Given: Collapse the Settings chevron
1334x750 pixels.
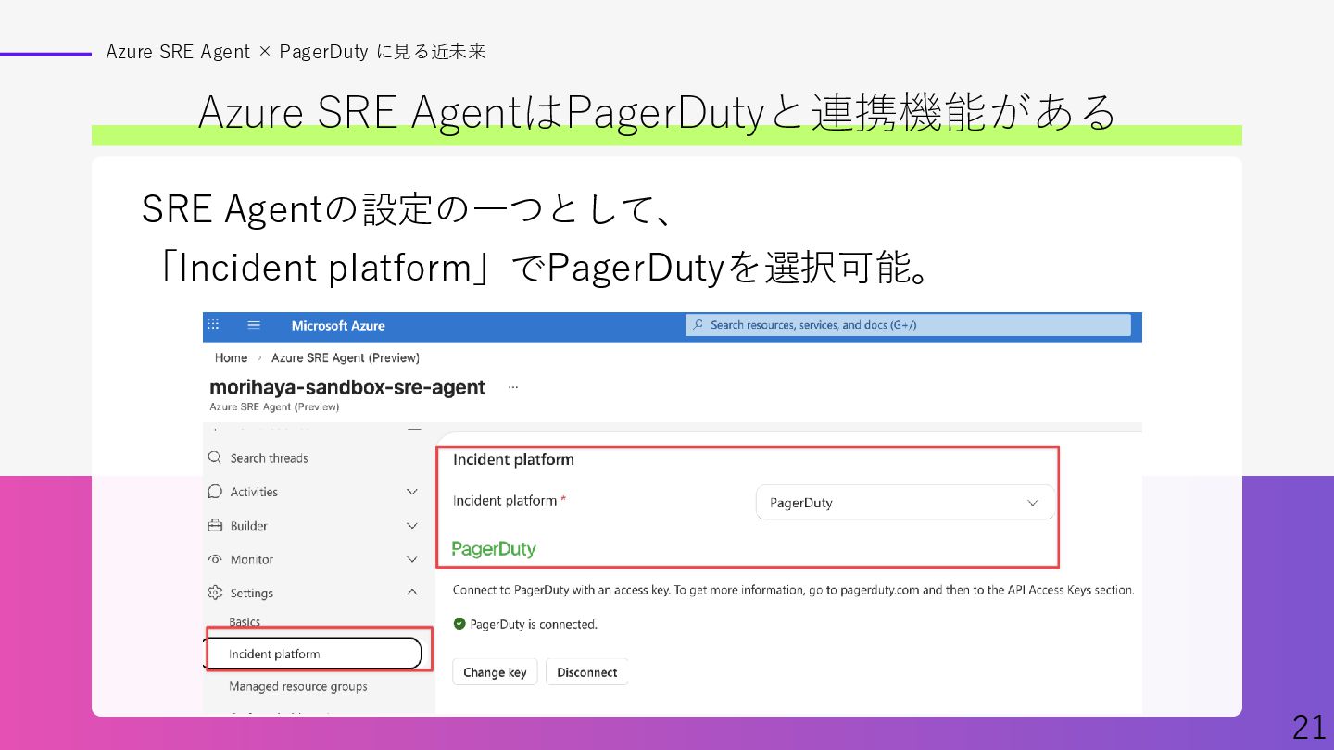Looking at the screenshot, I should point(412,593).
